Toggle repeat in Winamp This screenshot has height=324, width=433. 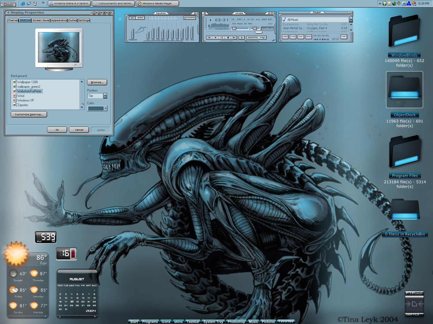click(263, 38)
